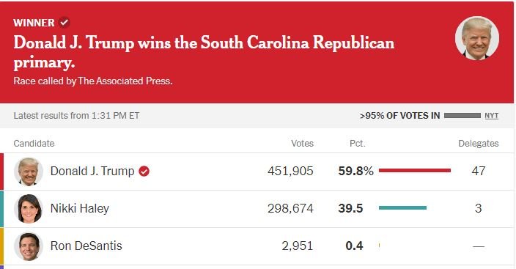The image size is (516, 269).
Task: Click the Votes column header
Action: point(302,143)
